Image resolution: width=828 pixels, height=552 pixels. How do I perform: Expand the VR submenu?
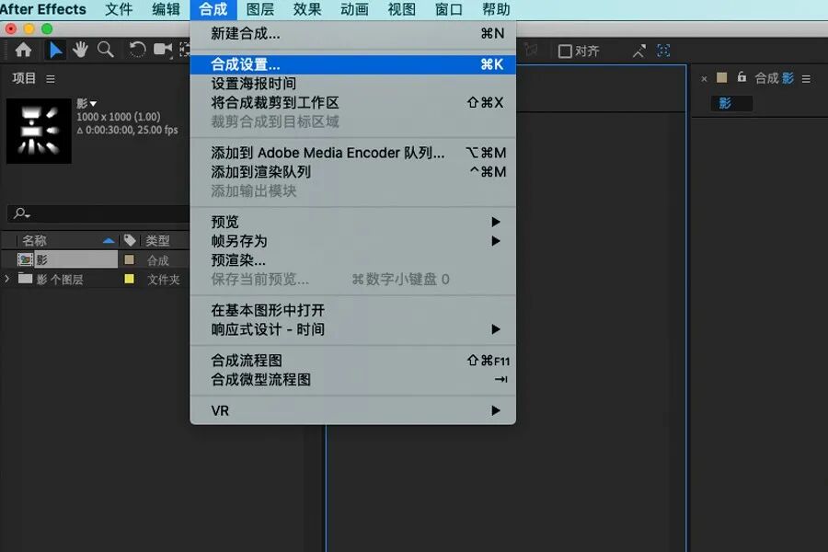click(x=352, y=410)
